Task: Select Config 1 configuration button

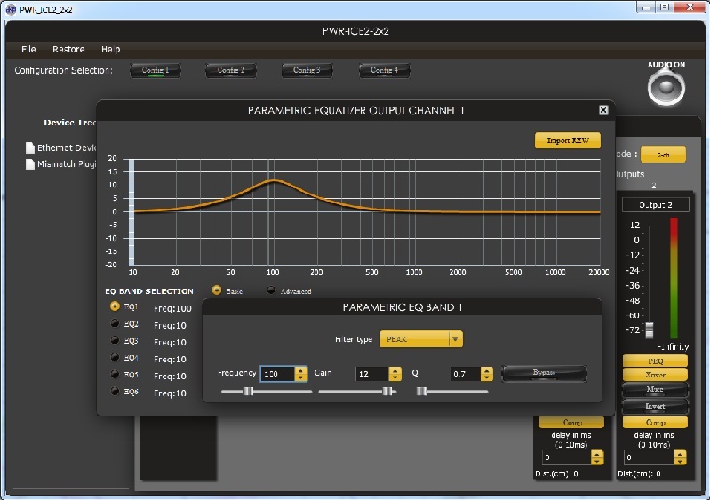Action: (x=156, y=70)
